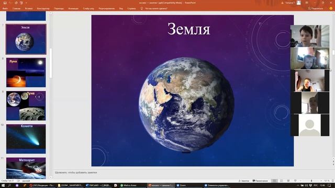Open the Переходы ribbon tab
This screenshot has height=188, width=335.
[x=59, y=8]
